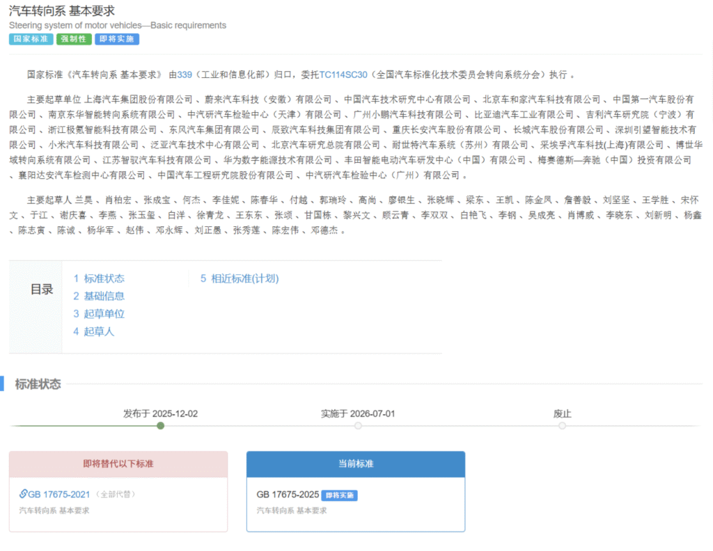Click the 当前标准 card header

point(356,464)
